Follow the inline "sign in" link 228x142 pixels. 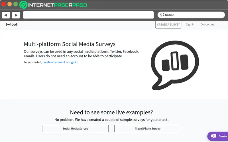(x=73, y=62)
